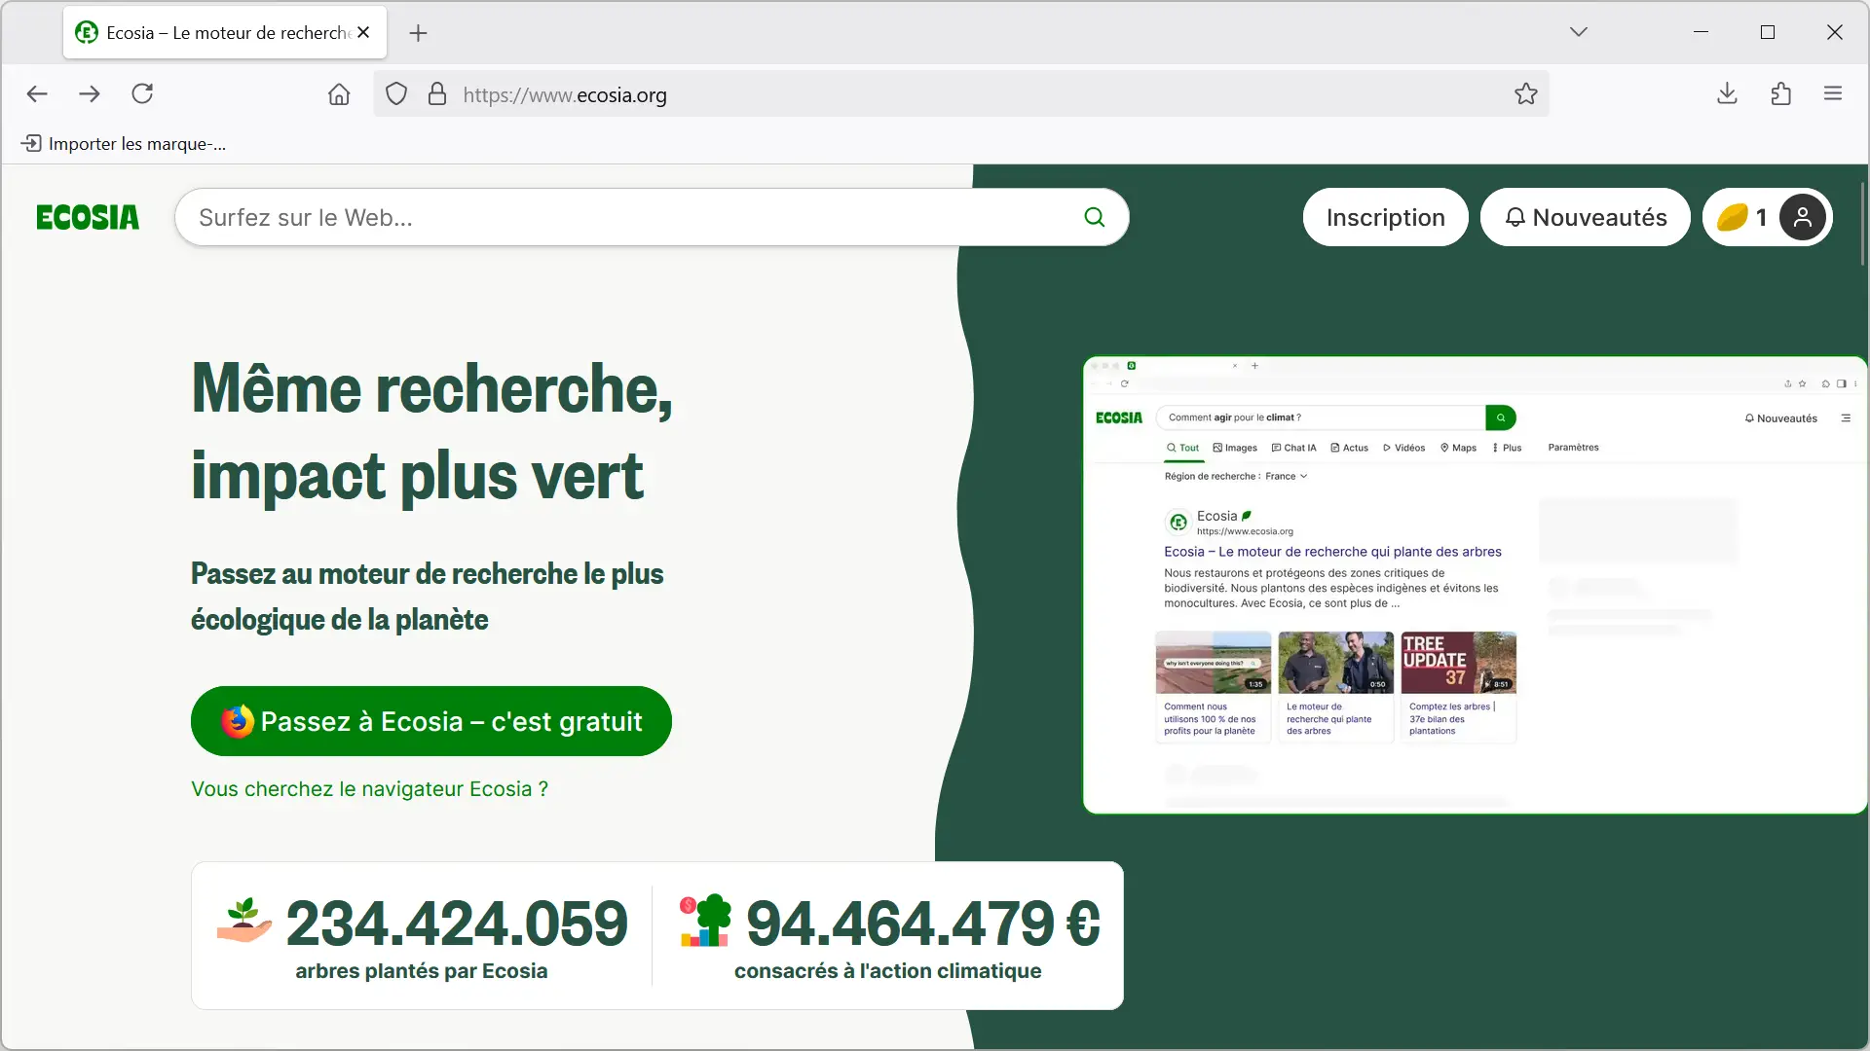The image size is (1870, 1051).
Task: Bookmark this page with the star
Action: click(x=1526, y=94)
